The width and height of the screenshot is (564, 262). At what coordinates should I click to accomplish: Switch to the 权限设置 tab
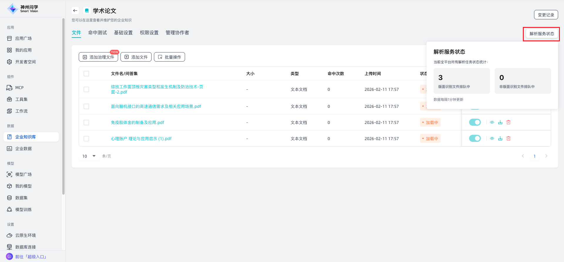point(149,33)
